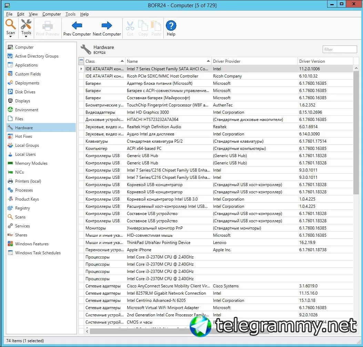Open Scans item in sidebar
This screenshot has width=363, height=347.
coord(41,217)
